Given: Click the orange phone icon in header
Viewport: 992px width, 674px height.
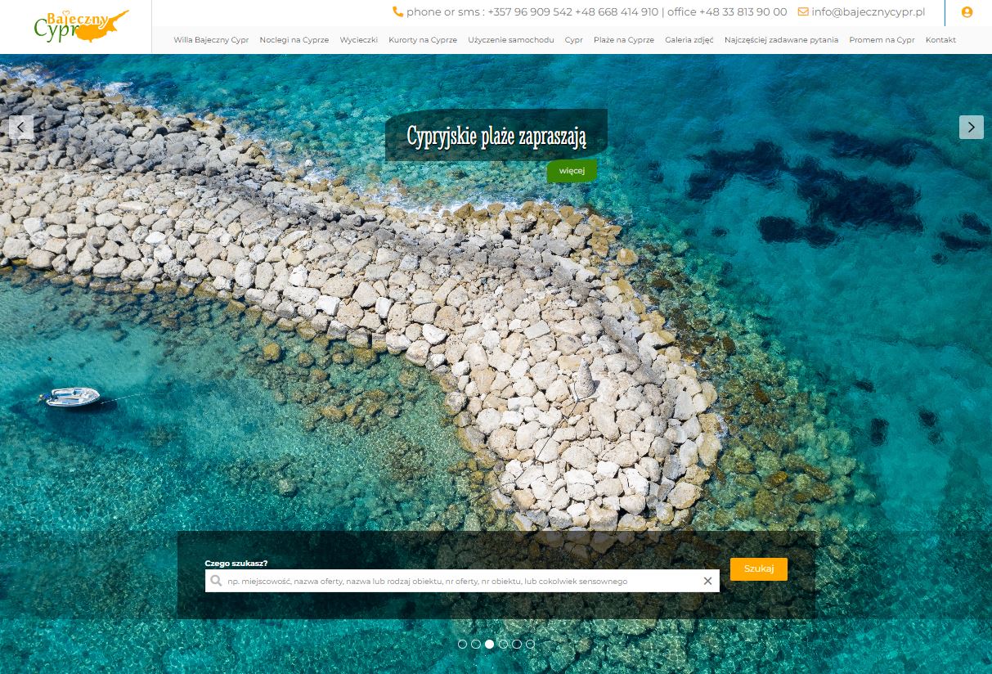Looking at the screenshot, I should click(x=397, y=11).
